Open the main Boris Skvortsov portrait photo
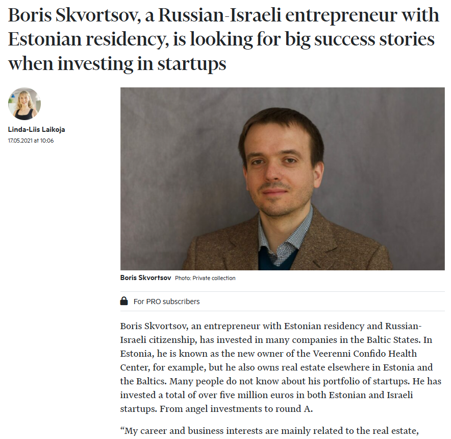This screenshot has height=439, width=451. [283, 178]
